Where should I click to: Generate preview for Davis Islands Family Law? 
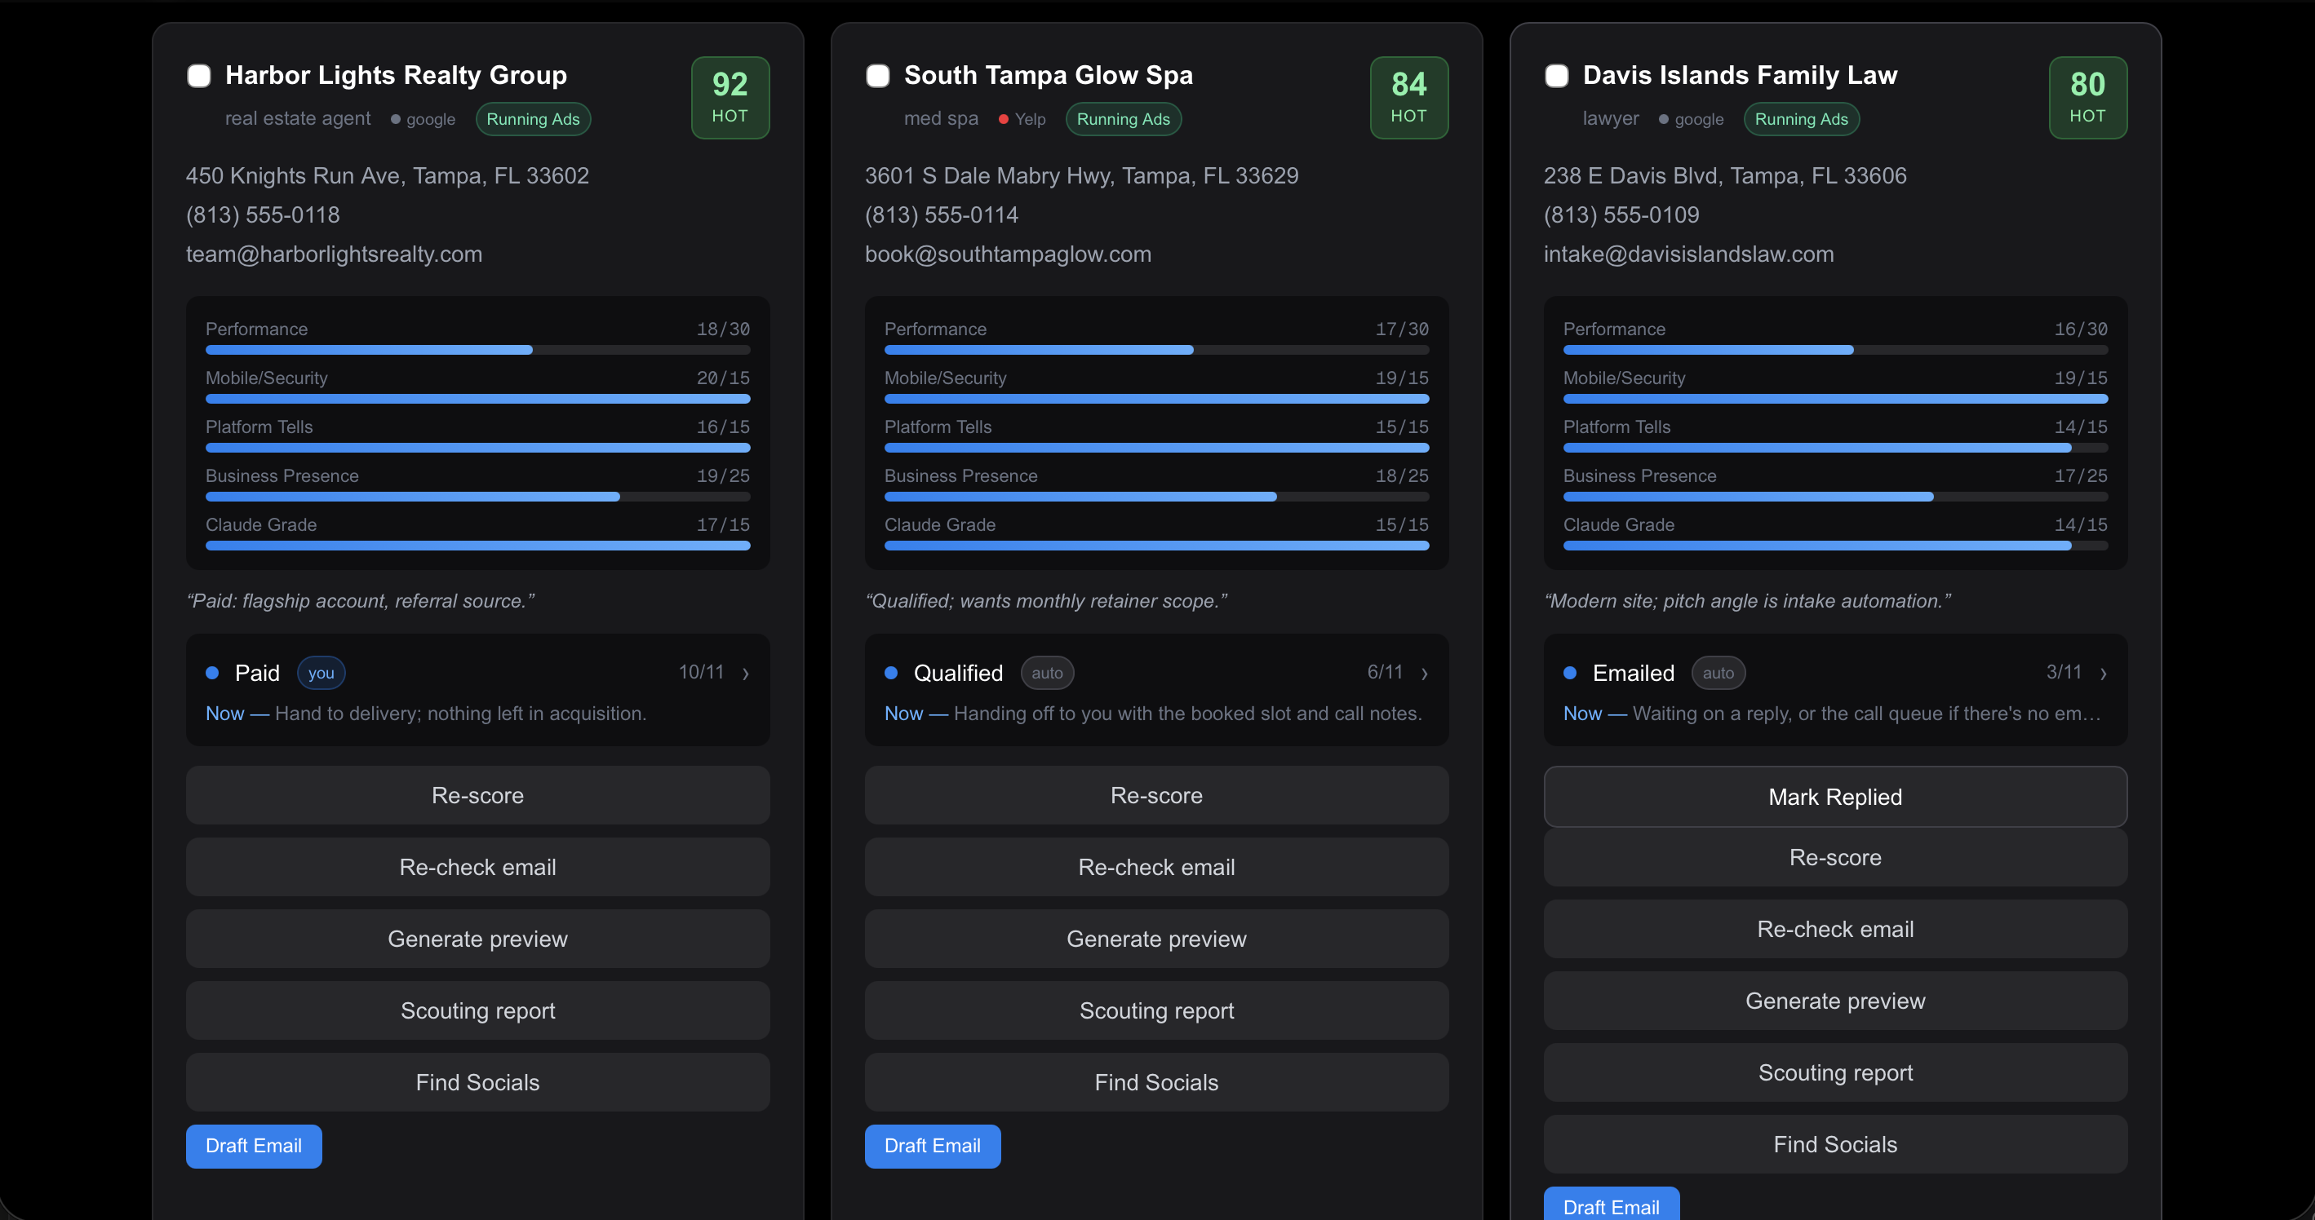click(x=1835, y=1001)
